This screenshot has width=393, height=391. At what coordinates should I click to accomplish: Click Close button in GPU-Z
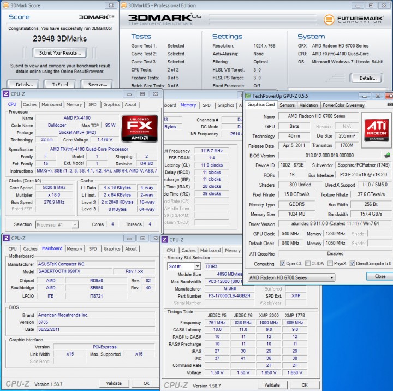click(380, 276)
